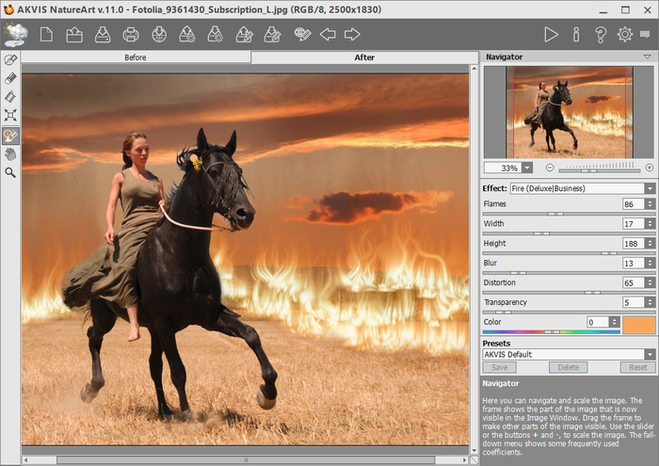Adjust the Width spinner arrows
The width and height of the screenshot is (659, 466).
click(650, 224)
